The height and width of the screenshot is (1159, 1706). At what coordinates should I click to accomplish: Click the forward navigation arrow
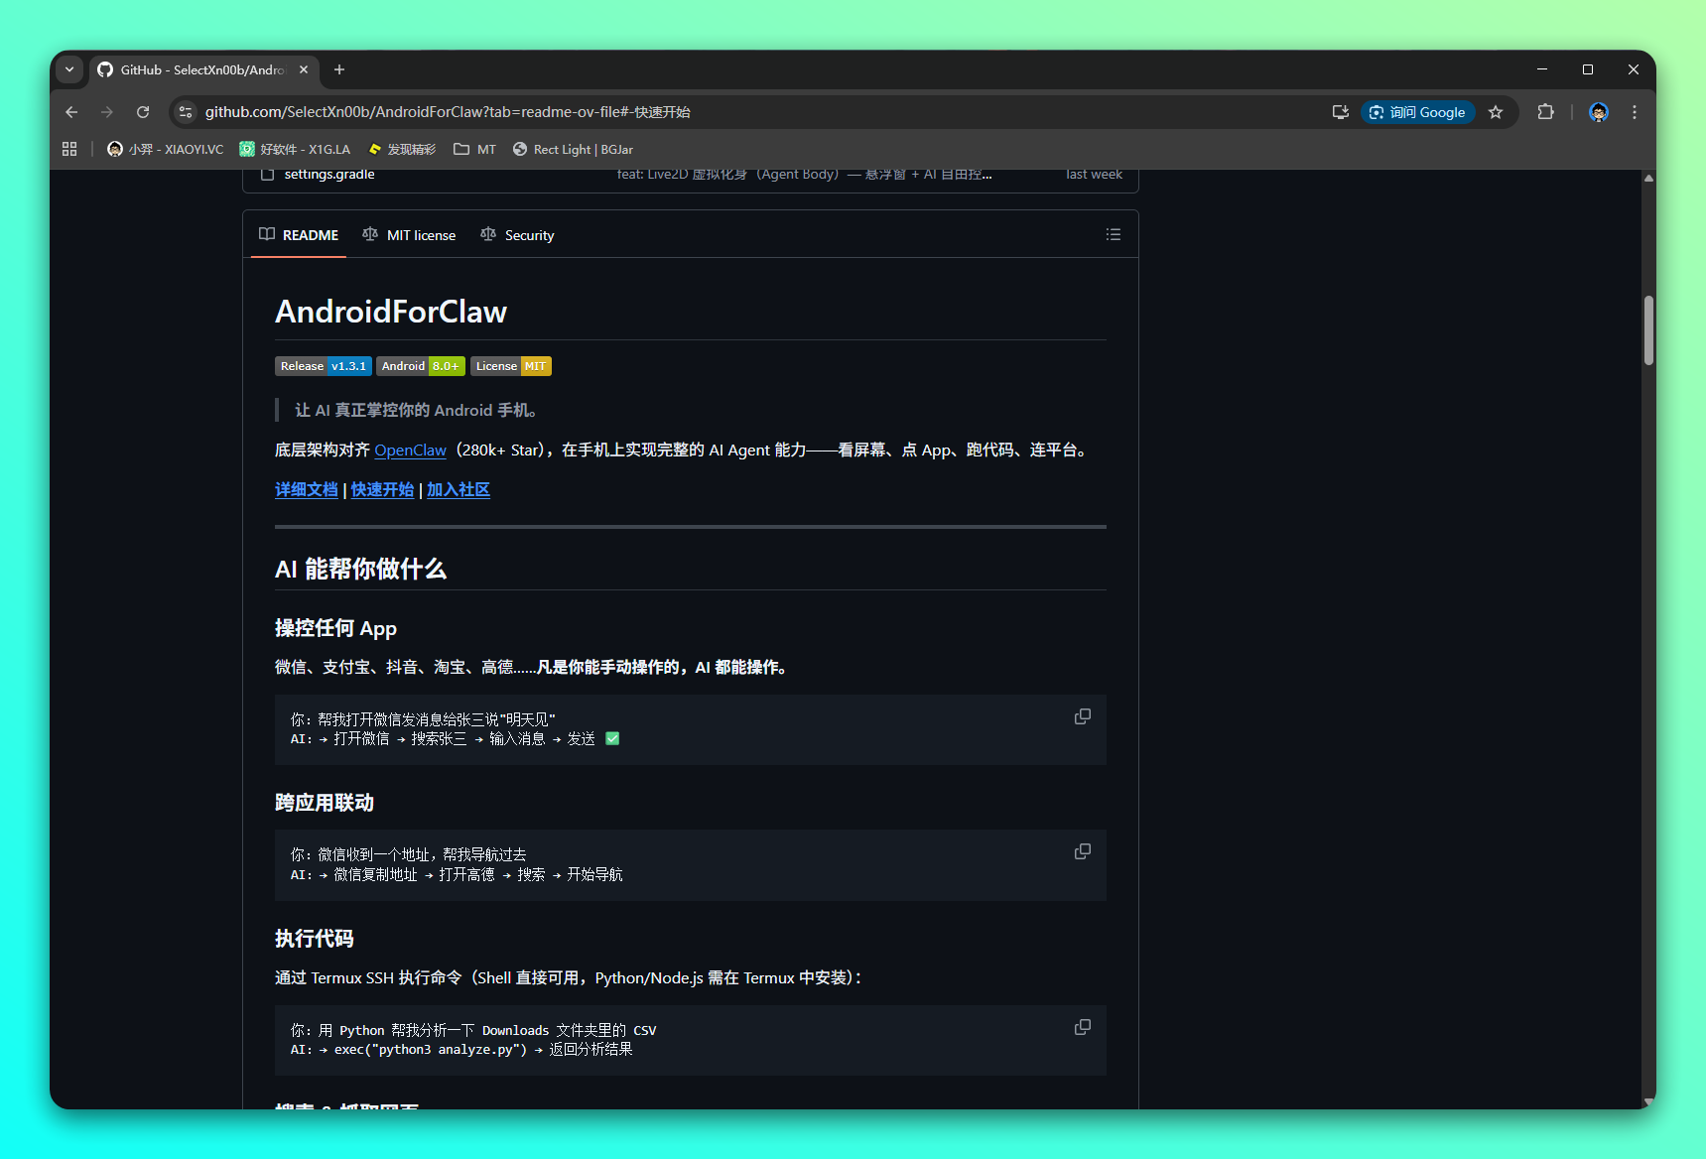106,112
